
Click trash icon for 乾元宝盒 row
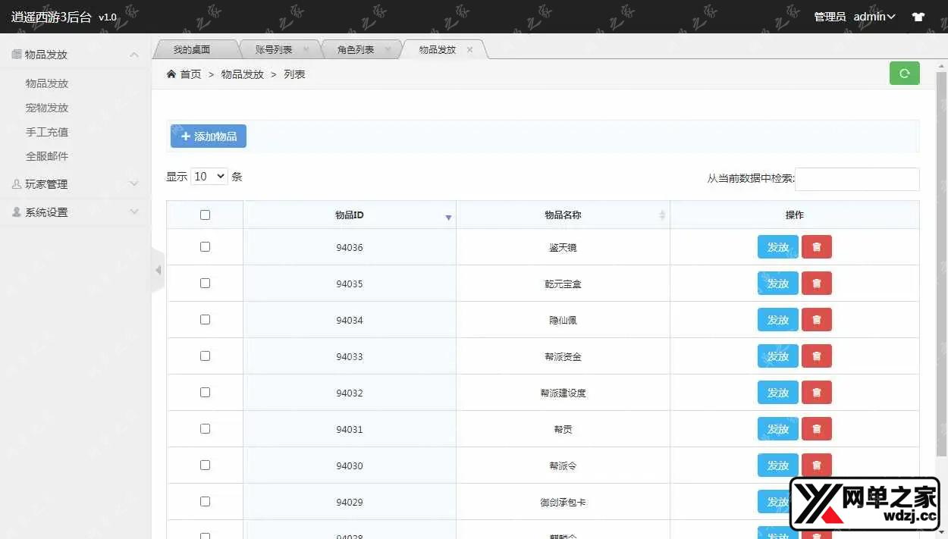pos(816,284)
